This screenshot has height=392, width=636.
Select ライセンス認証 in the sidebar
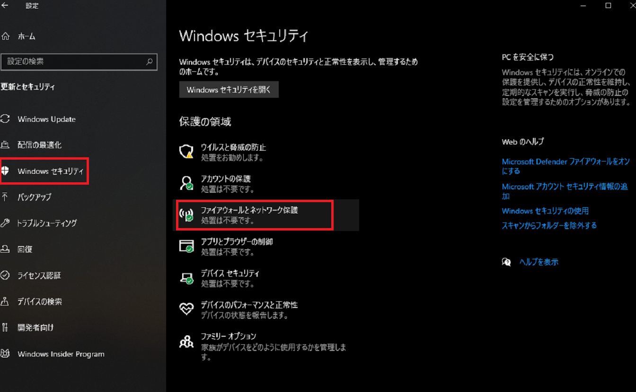pos(39,275)
